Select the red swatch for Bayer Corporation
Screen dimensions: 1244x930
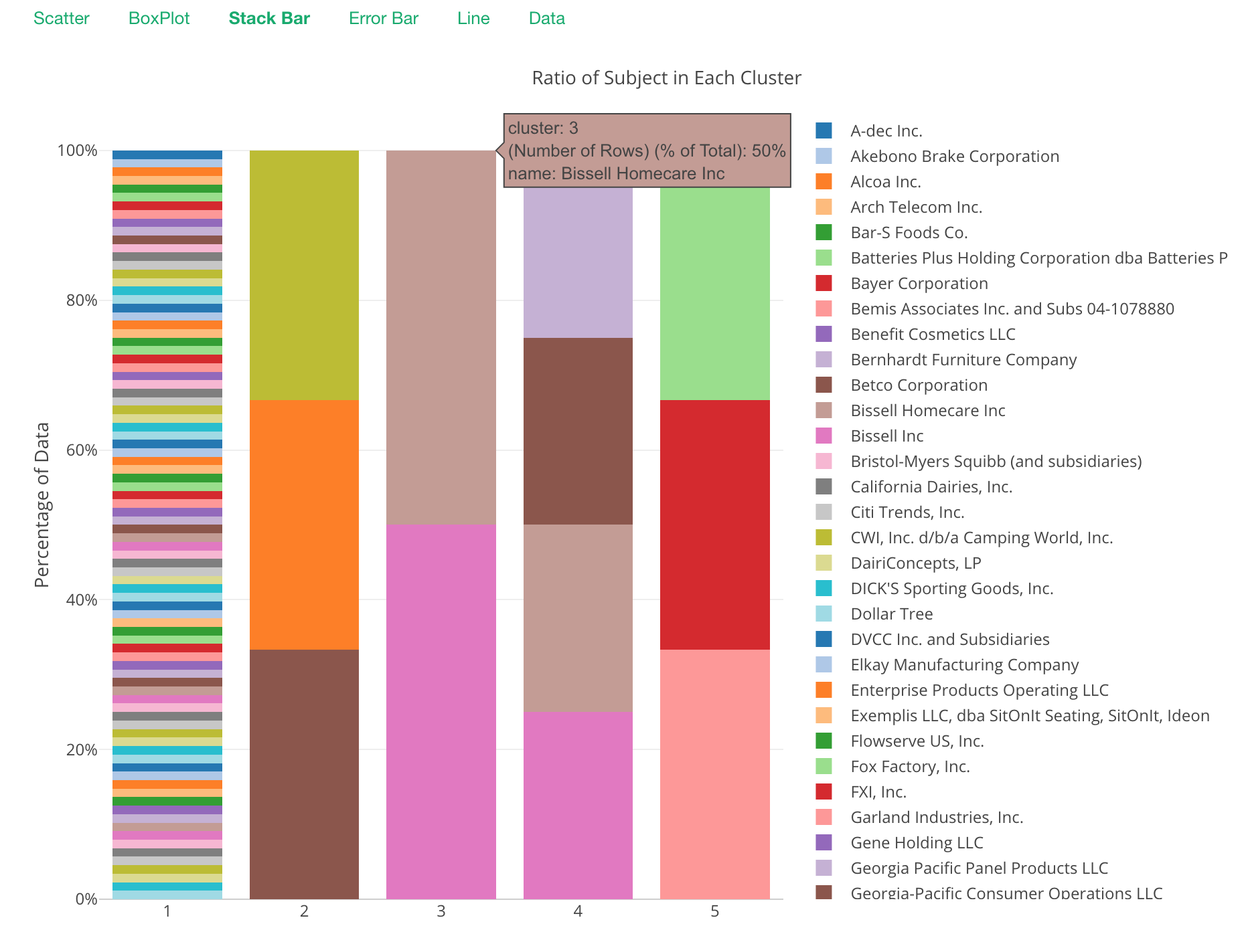point(824,283)
